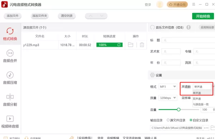Open the 质量 320kbps quality dropdown
Image resolution: width=215 pixels, height=139 pixels.
(168, 98)
